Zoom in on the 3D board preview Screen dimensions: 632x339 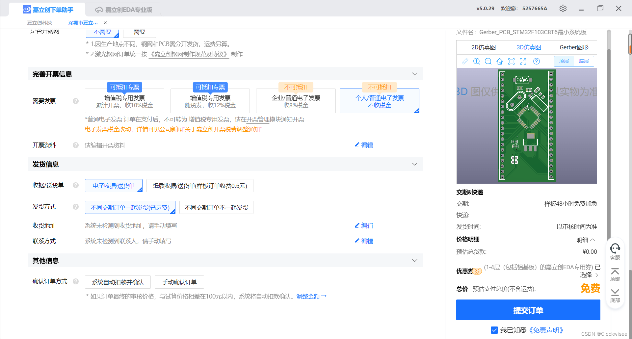point(477,61)
